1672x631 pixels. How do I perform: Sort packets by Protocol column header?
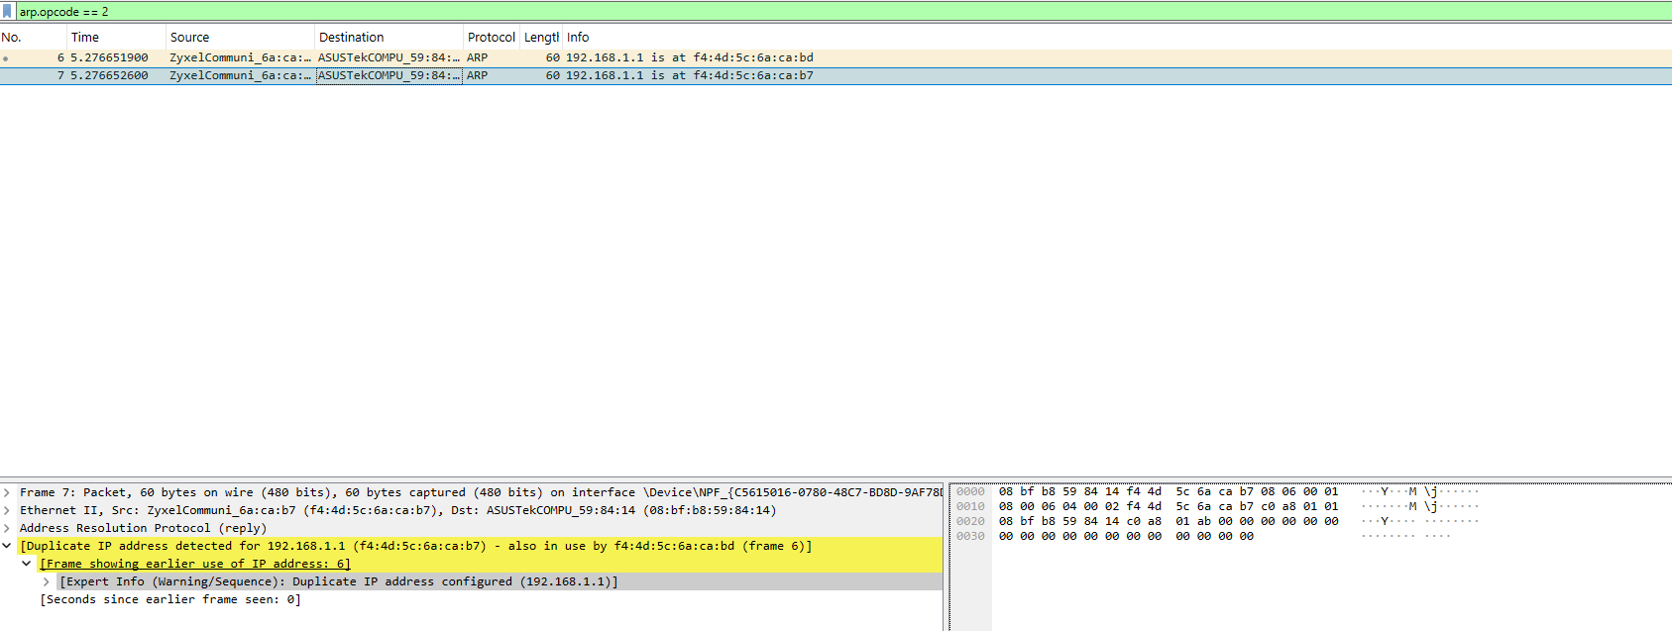(x=492, y=38)
